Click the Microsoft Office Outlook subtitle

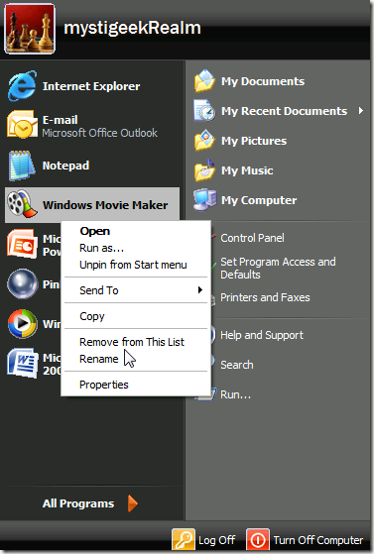click(x=100, y=133)
